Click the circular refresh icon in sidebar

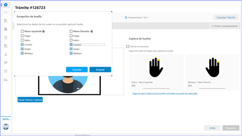tap(6, 12)
